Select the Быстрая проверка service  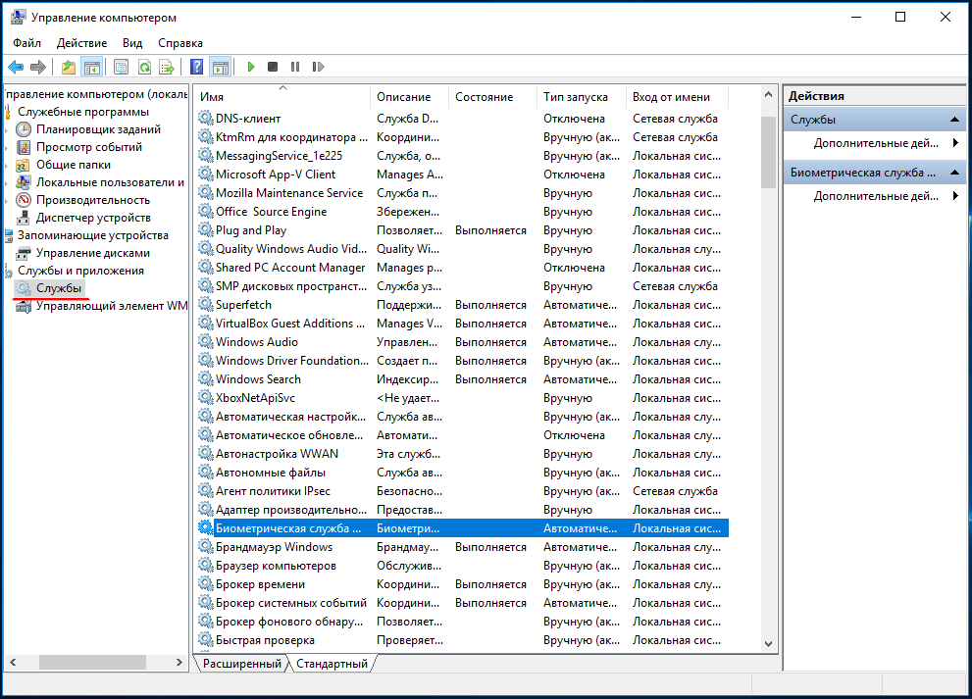[462, 640]
